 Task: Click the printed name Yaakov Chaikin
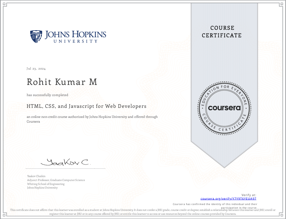point(36,176)
